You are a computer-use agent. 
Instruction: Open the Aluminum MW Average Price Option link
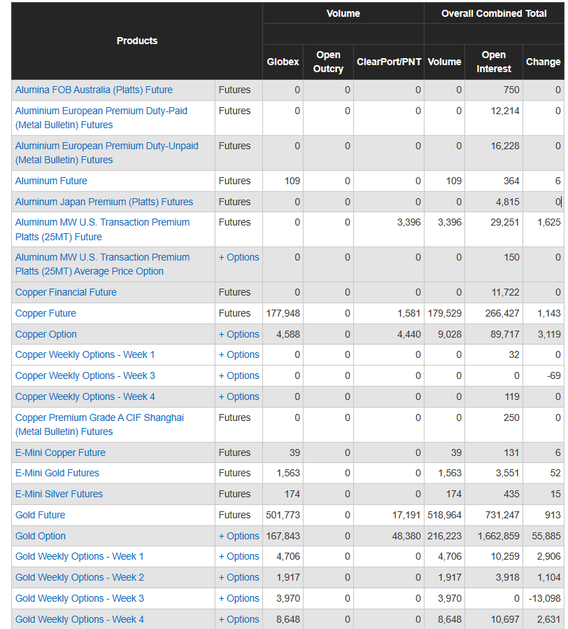pyautogui.click(x=102, y=264)
